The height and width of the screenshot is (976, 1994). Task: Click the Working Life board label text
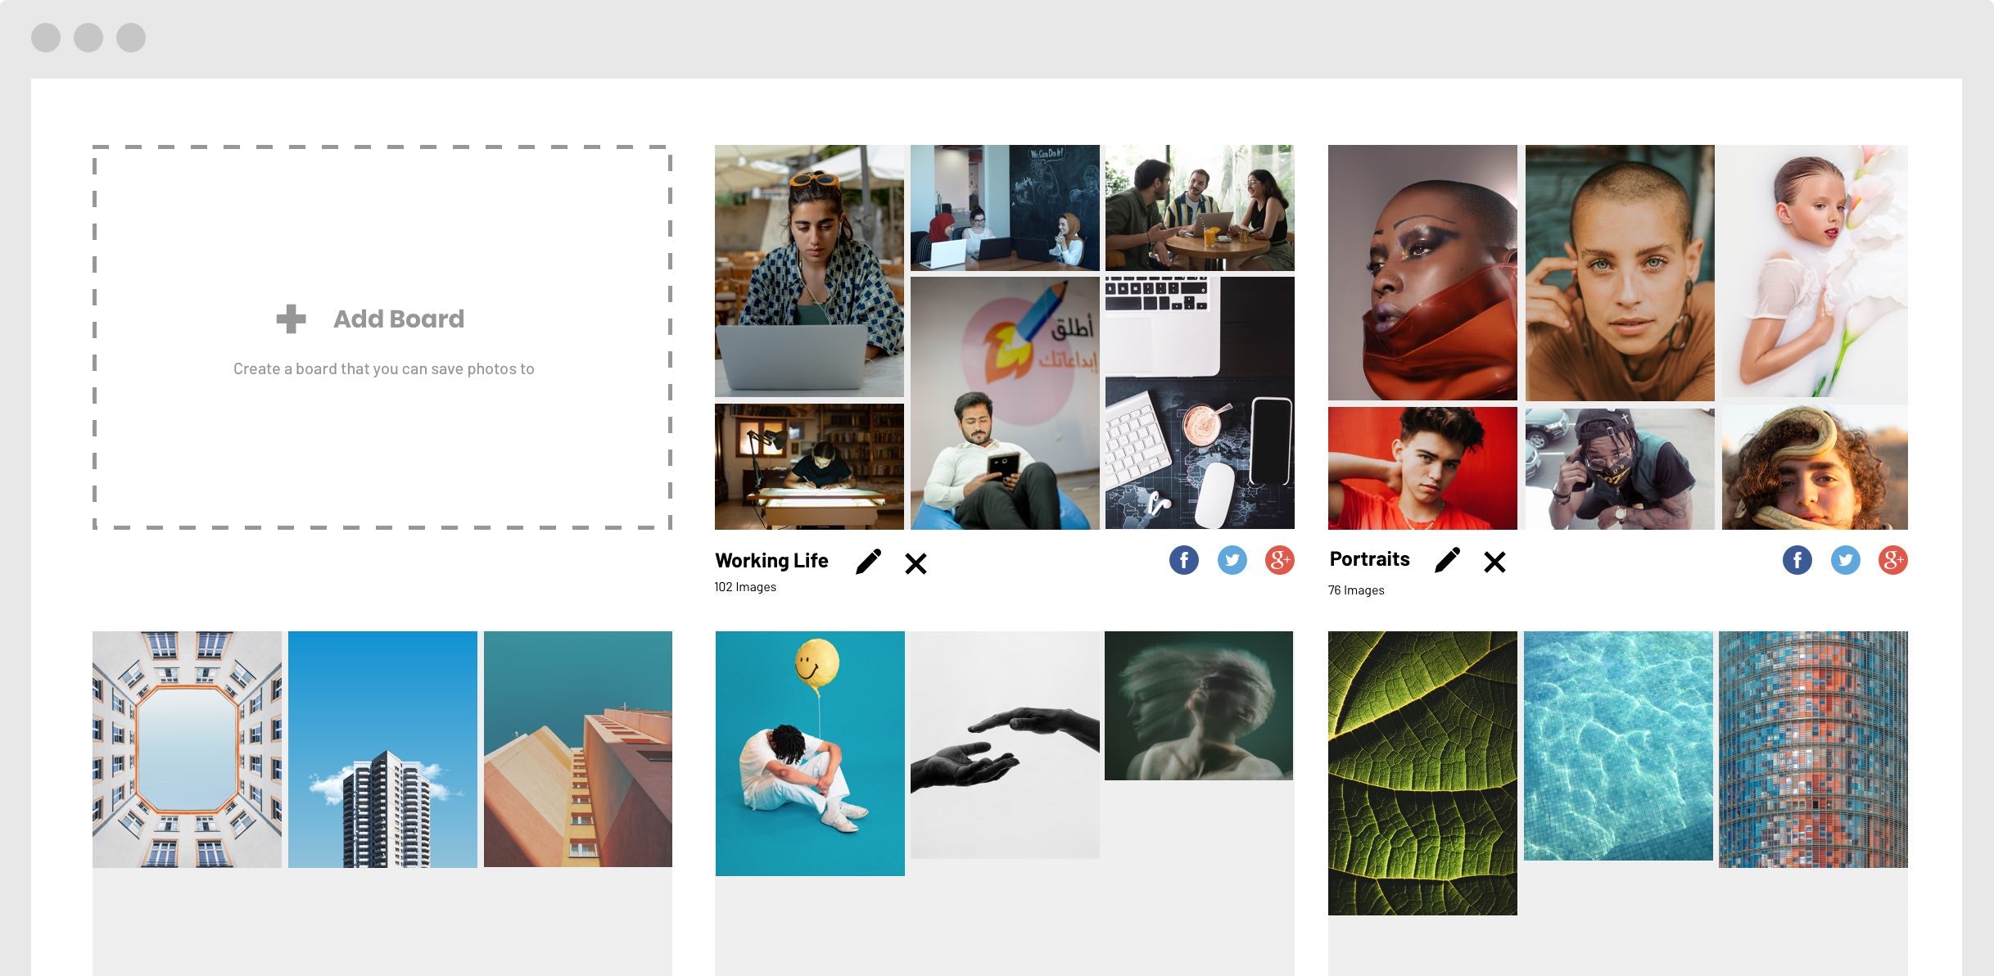(772, 559)
